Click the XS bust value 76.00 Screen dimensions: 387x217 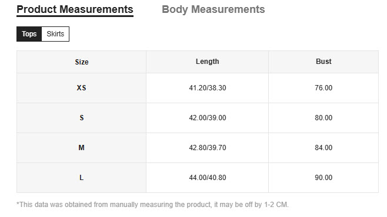[x=323, y=88]
